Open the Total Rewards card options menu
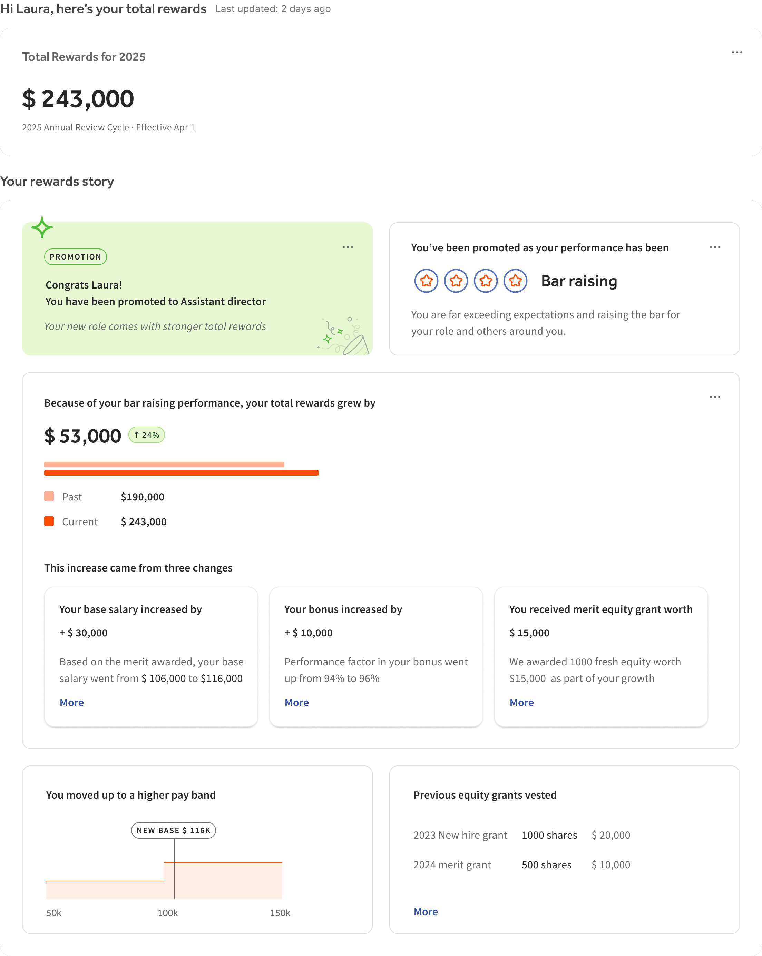 coord(737,52)
